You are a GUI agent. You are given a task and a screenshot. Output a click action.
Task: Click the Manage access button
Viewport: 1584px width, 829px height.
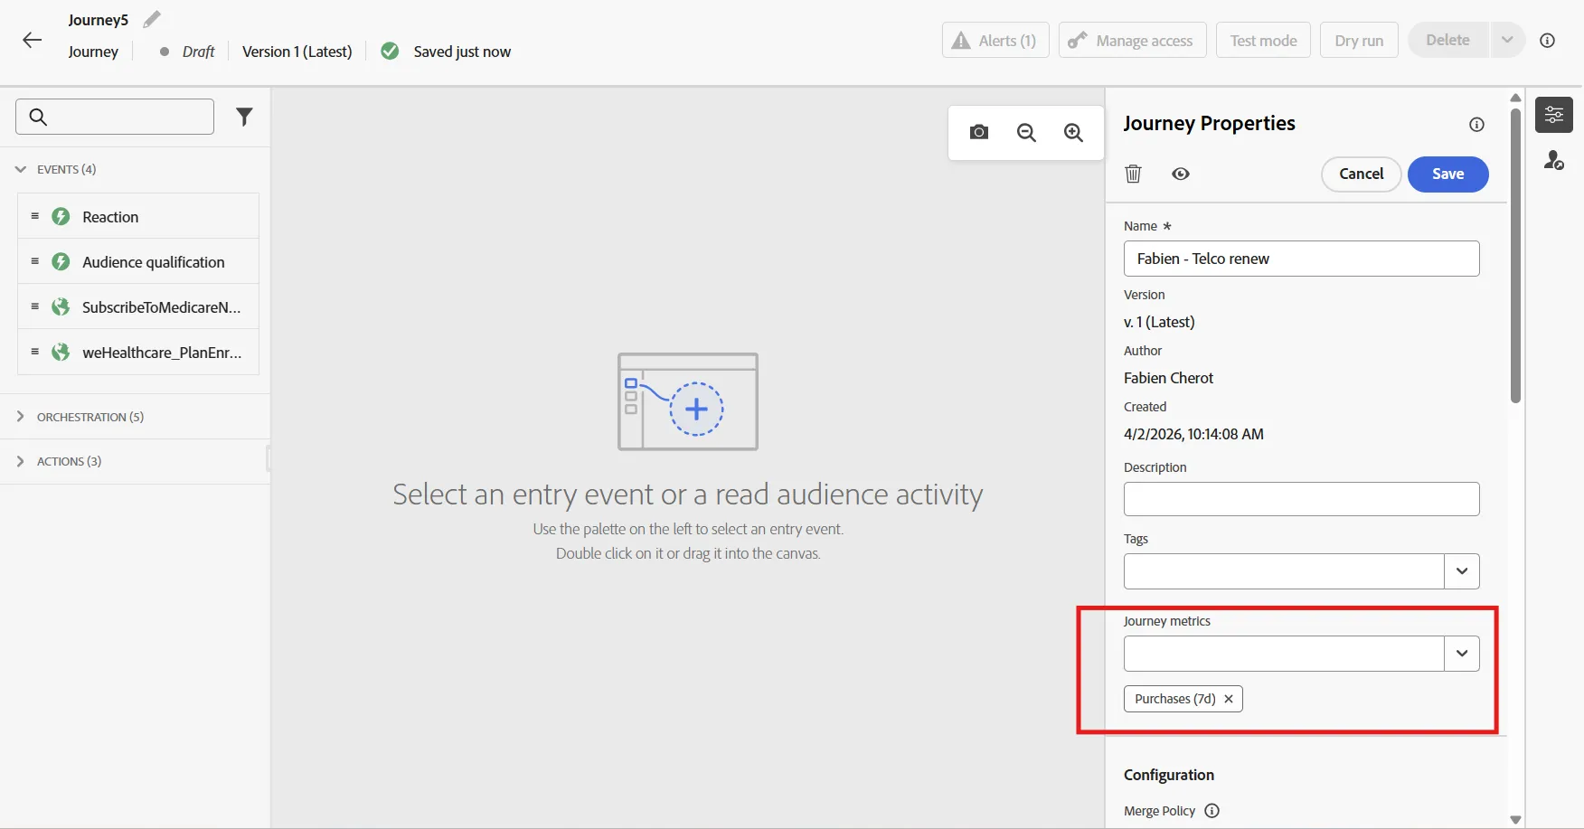[1133, 40]
